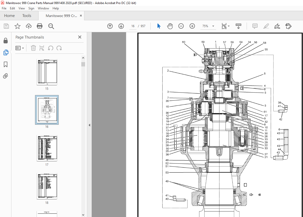Viewport: 303px width, 217px height.
Task: Expand fit page options arrow
Action: pos(229,26)
